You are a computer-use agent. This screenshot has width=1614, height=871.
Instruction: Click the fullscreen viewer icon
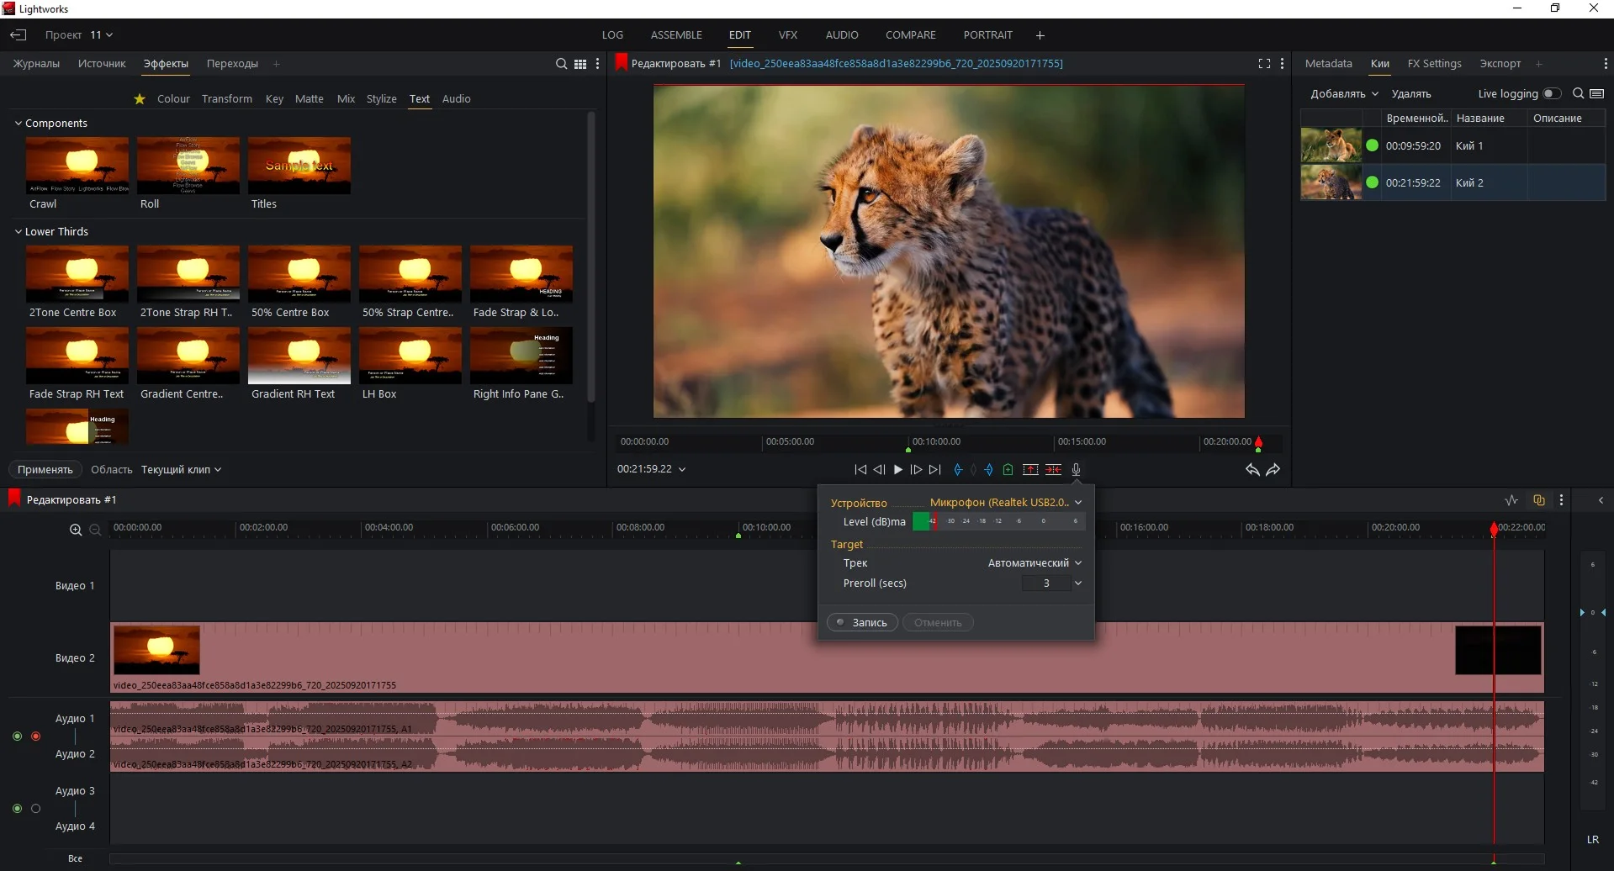pyautogui.click(x=1263, y=64)
